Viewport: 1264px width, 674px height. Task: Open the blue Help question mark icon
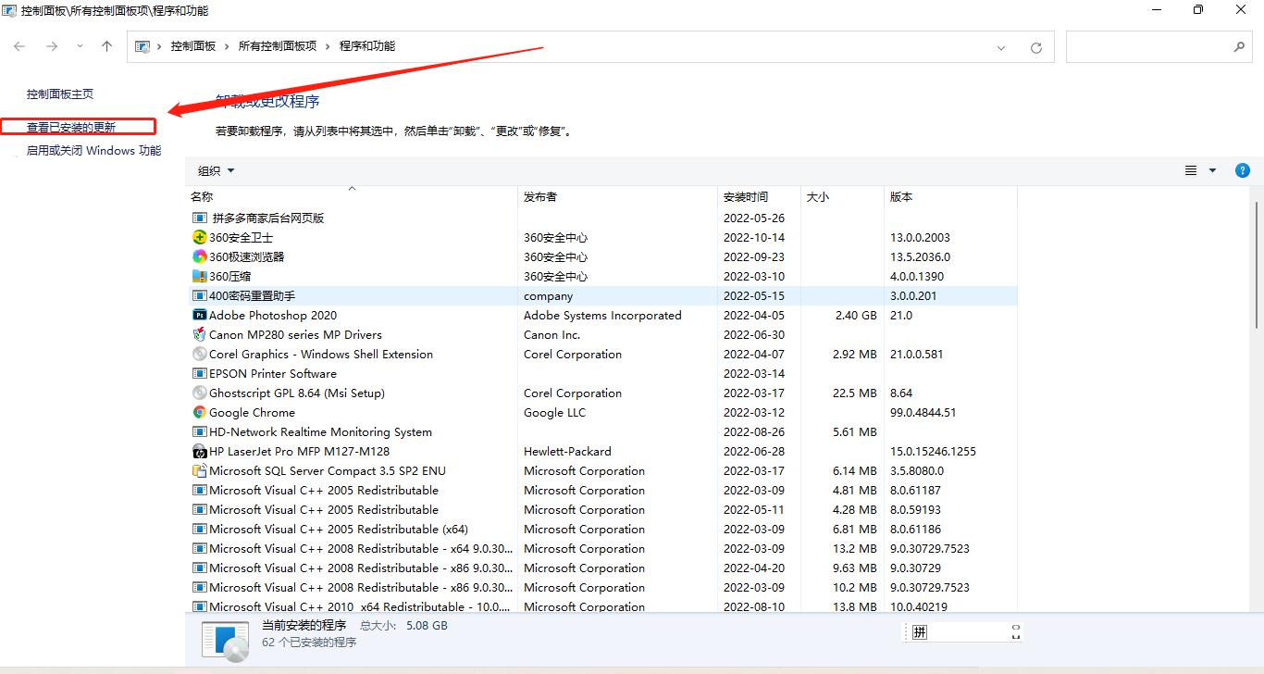point(1243,170)
